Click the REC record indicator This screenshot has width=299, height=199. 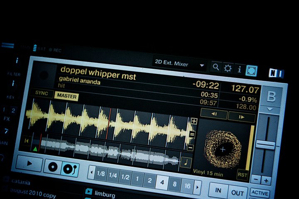click(55, 50)
